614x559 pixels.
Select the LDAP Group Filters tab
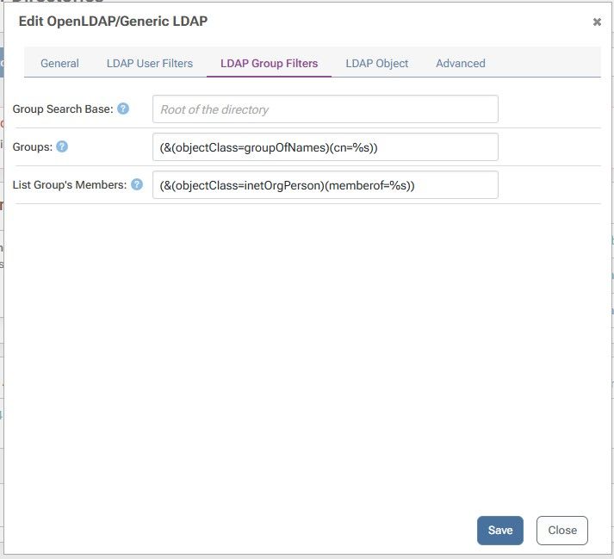point(269,63)
